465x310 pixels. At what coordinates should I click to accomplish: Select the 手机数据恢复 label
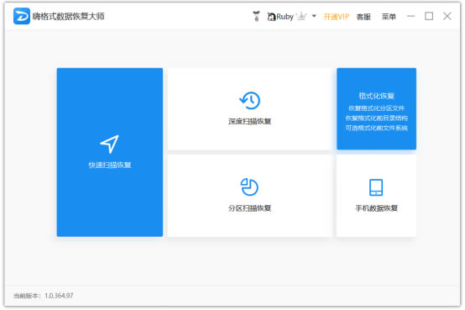click(376, 208)
